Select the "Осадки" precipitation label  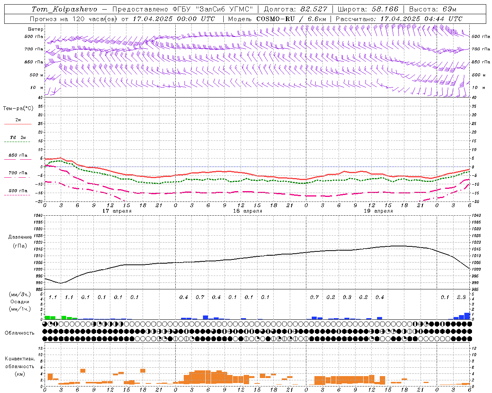[20, 302]
